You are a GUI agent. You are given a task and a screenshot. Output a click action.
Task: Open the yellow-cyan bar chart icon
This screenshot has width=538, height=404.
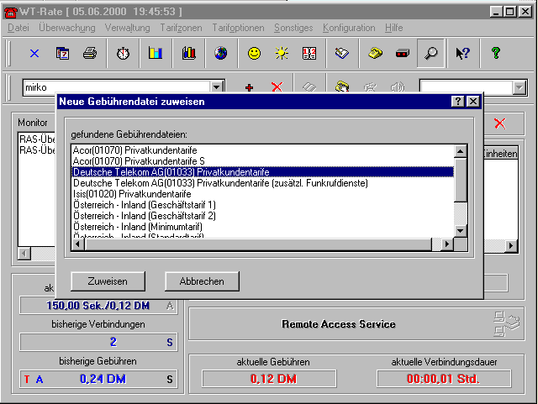(x=156, y=53)
